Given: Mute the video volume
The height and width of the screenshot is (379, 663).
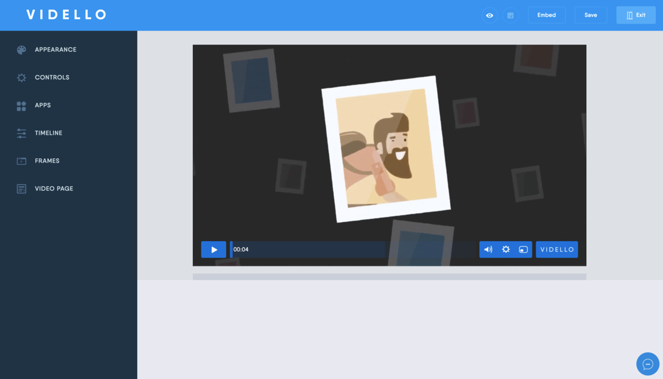Looking at the screenshot, I should (x=488, y=250).
